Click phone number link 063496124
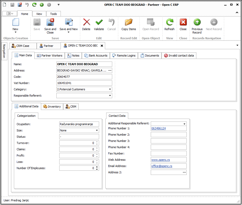 coord(159,128)
